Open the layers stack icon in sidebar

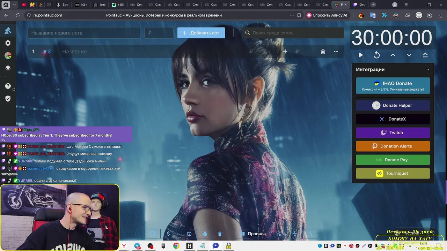click(x=8, y=68)
